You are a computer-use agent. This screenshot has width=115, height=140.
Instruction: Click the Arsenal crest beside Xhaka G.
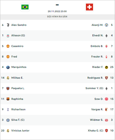pos(106,131)
